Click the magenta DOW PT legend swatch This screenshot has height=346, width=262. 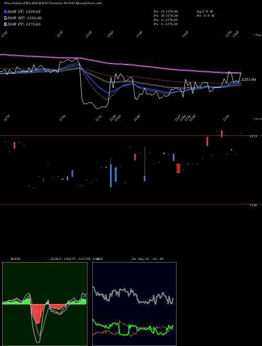pyautogui.click(x=6, y=25)
